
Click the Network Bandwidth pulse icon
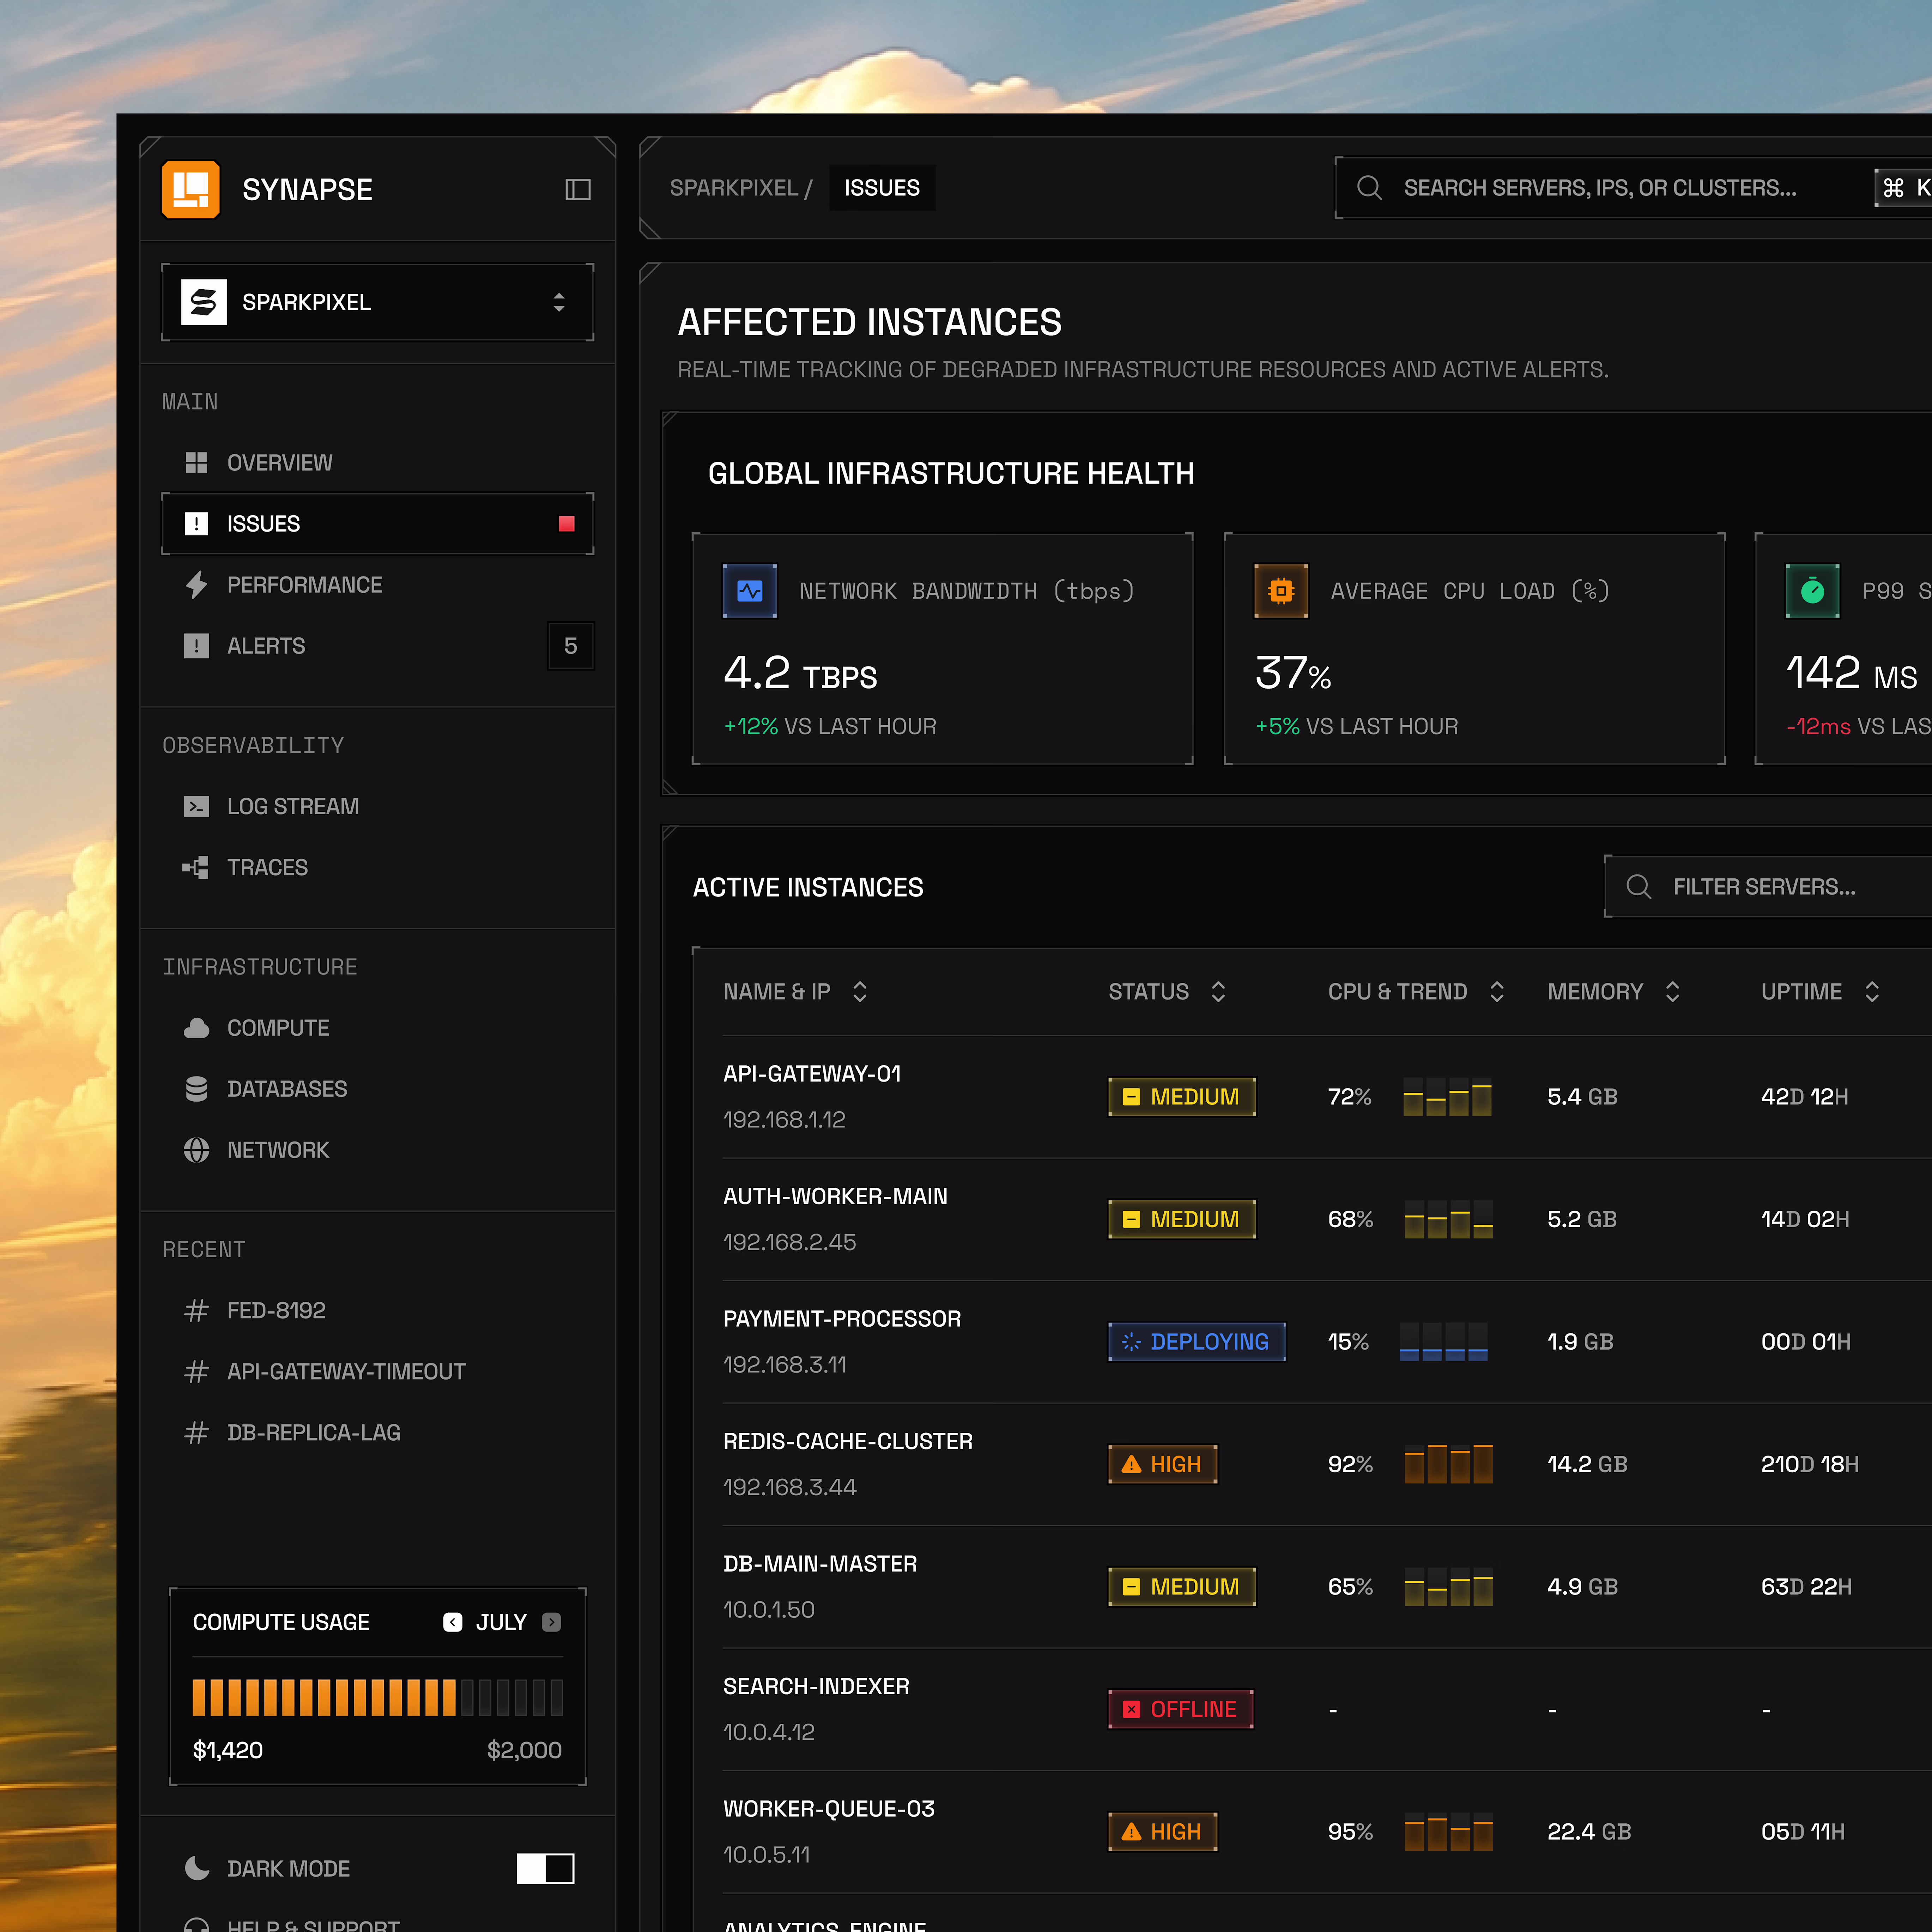click(750, 591)
